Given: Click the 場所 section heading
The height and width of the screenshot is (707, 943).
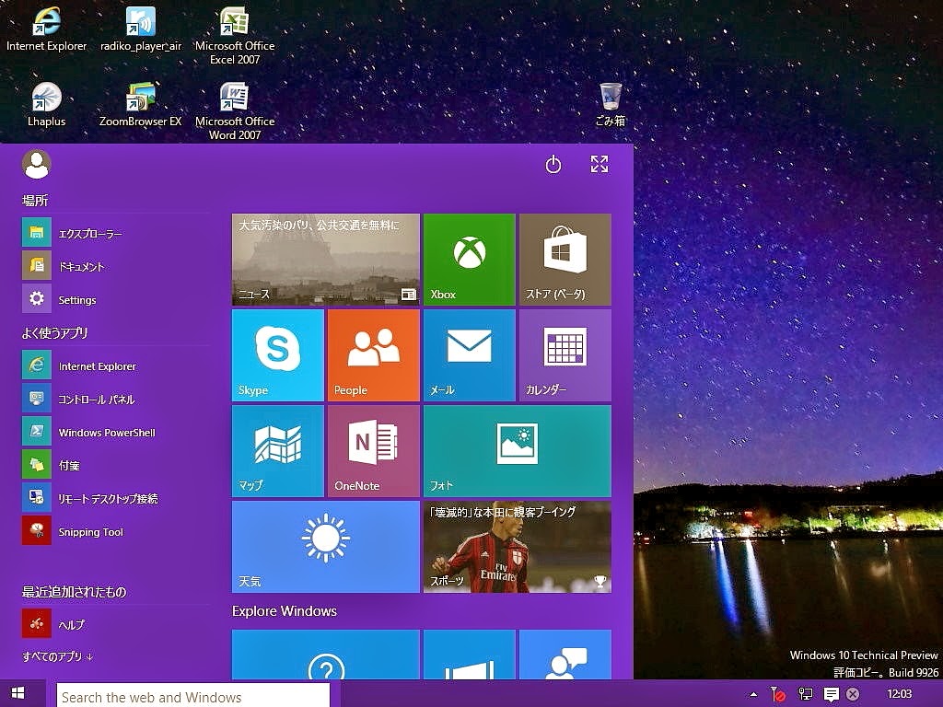Looking at the screenshot, I should point(35,200).
